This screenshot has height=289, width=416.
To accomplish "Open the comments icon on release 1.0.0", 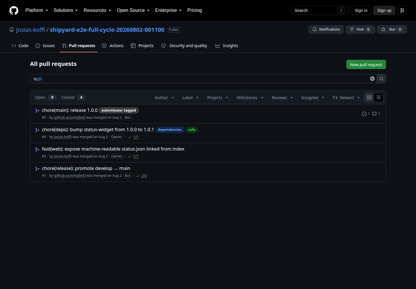I will coord(376,114).
